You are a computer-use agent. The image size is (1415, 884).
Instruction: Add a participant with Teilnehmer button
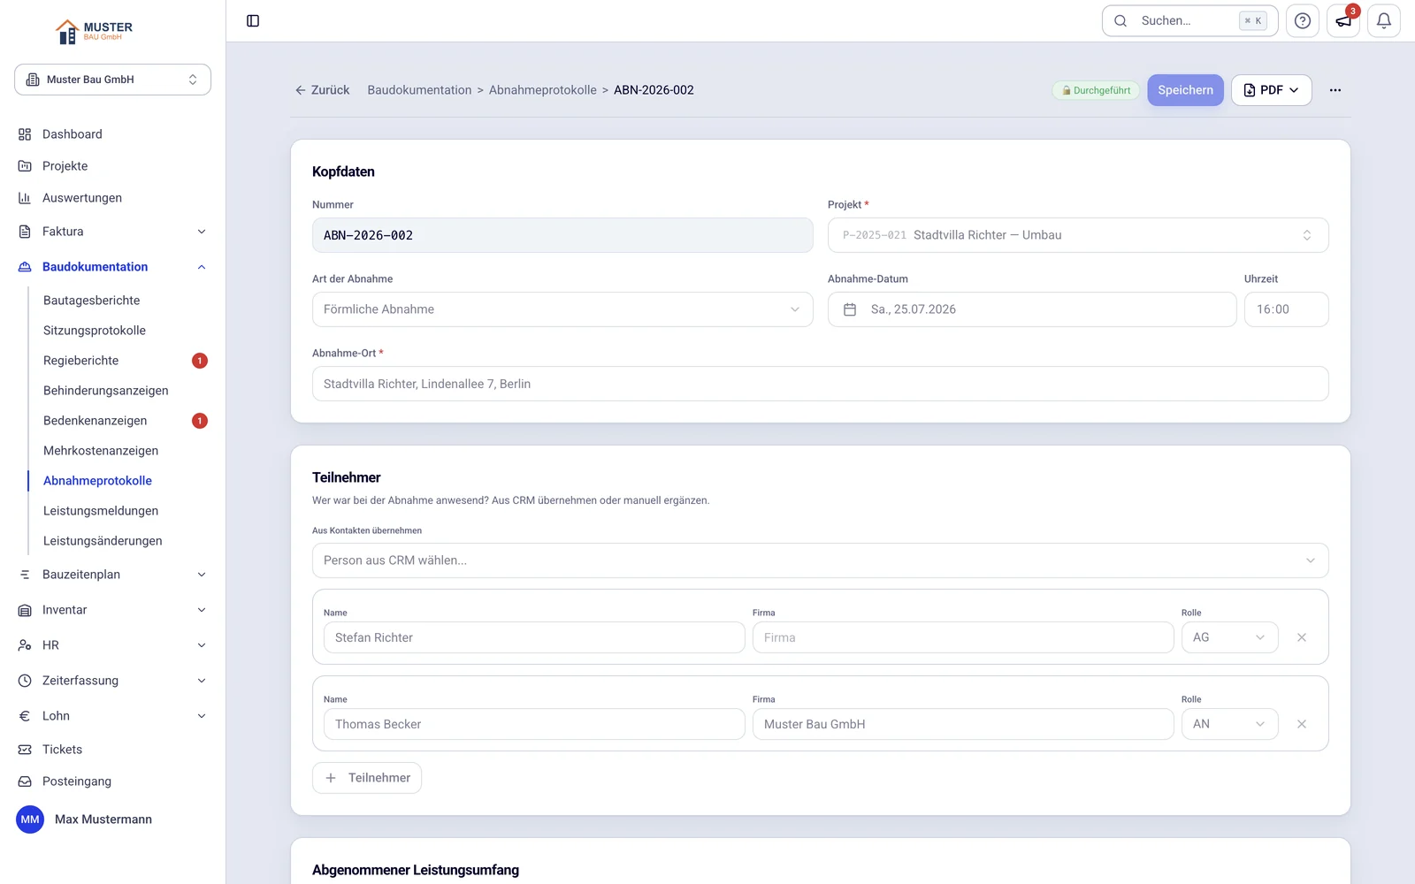(367, 778)
